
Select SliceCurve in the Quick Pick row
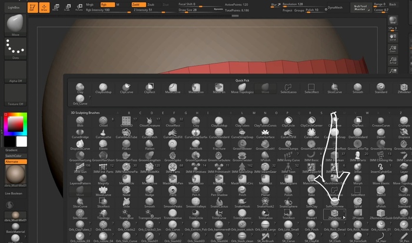pos(334,88)
